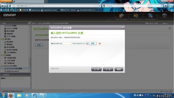Click the next step button in wizard

click(108, 69)
